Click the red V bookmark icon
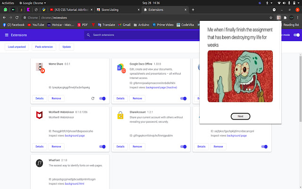The image size is (302, 189). tap(93, 25)
